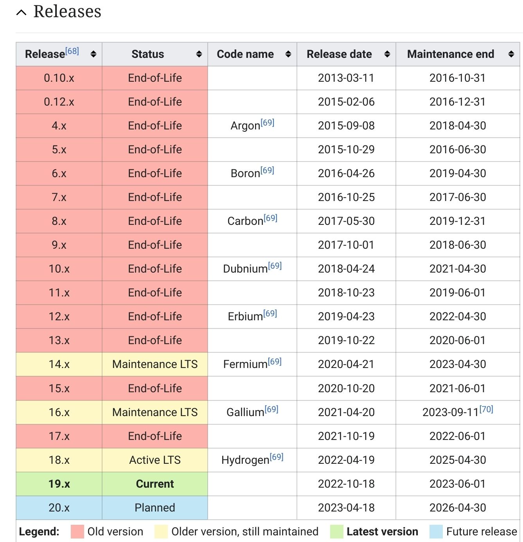Open citation 68 in Release header
The height and width of the screenshot is (542, 523).
click(72, 51)
